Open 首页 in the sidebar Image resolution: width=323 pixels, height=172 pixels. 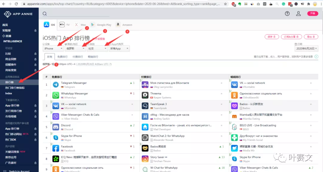click(x=5, y=25)
